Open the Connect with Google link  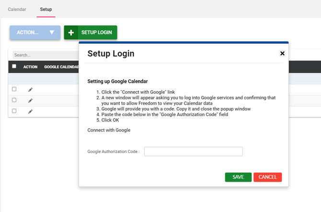click(x=109, y=130)
